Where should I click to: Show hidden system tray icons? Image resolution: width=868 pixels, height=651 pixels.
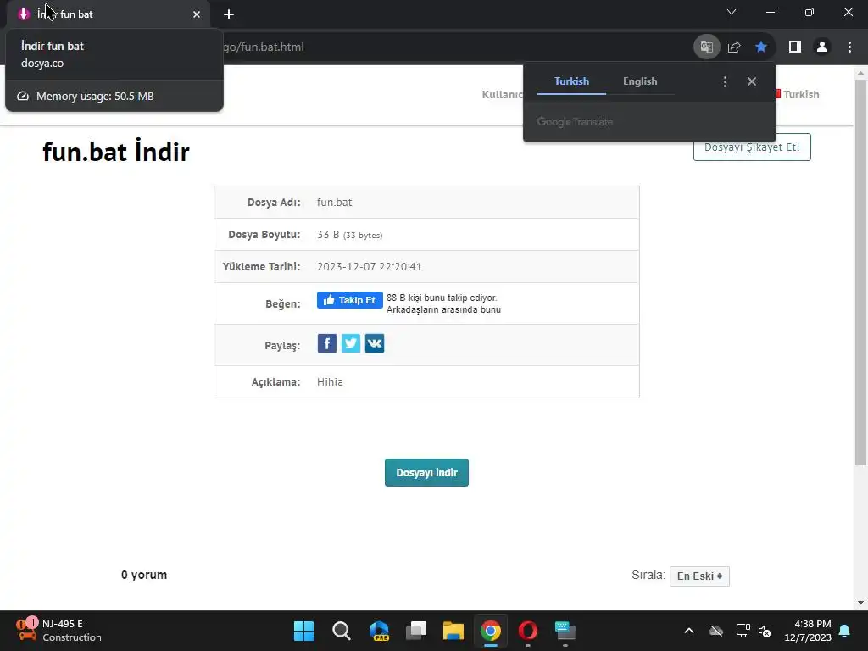(688, 631)
